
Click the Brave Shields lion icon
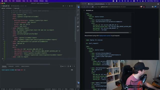(x=141, y=7)
